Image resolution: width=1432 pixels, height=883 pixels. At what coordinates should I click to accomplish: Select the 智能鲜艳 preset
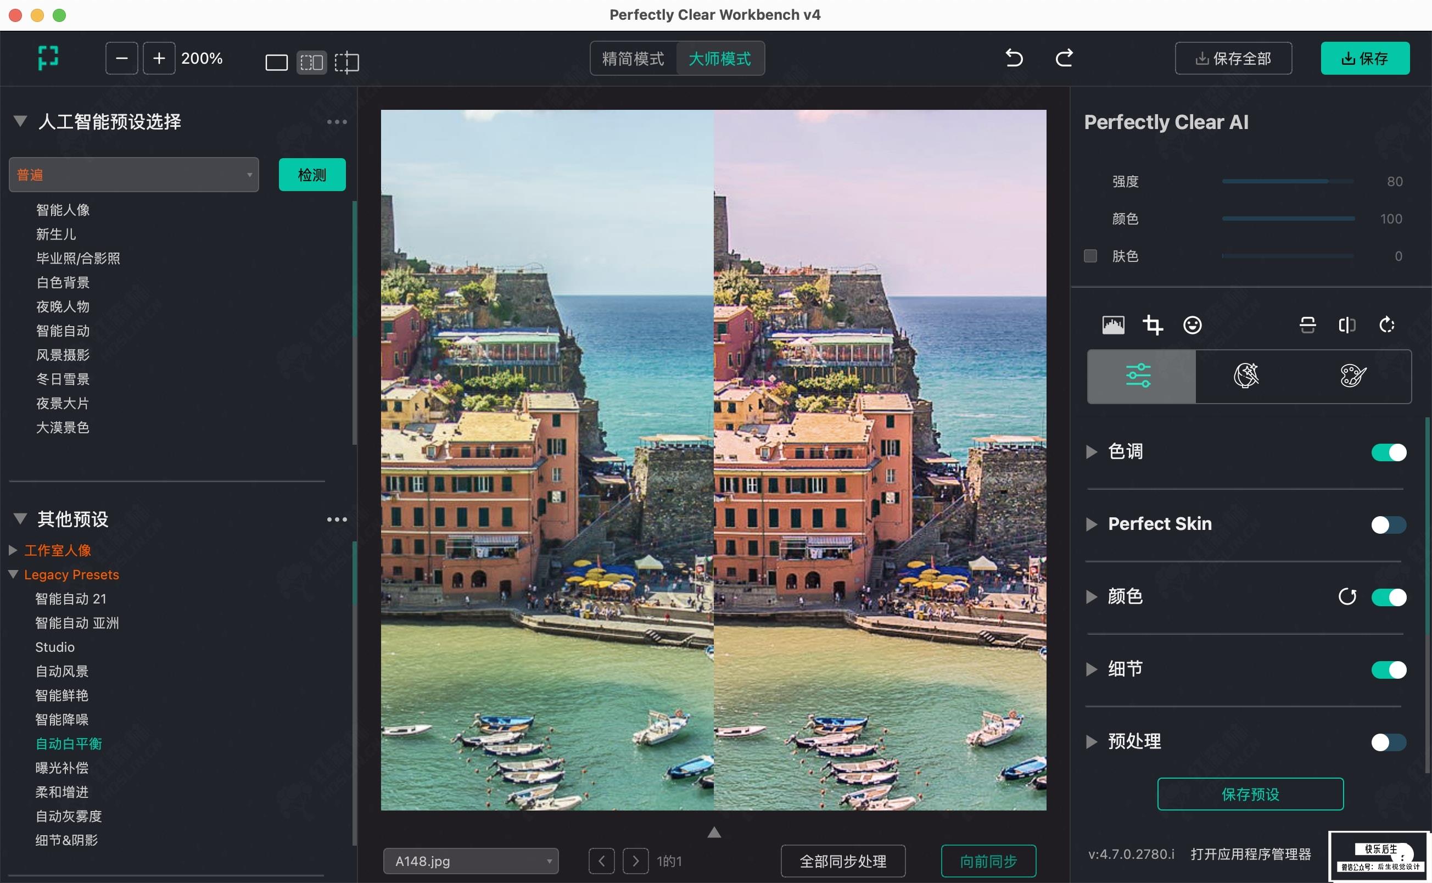coord(62,695)
